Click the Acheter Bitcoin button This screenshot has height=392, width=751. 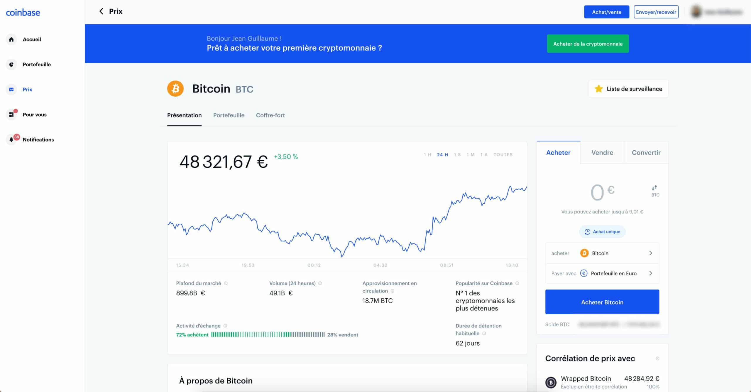click(602, 302)
